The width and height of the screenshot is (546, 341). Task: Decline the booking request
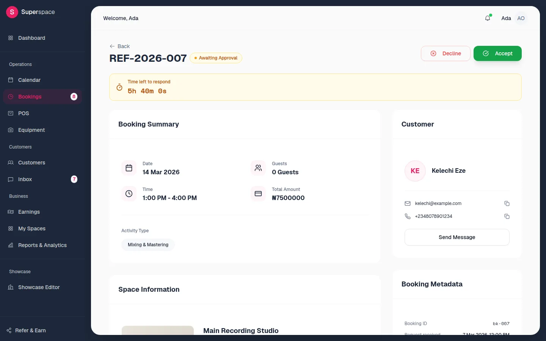[446, 53]
